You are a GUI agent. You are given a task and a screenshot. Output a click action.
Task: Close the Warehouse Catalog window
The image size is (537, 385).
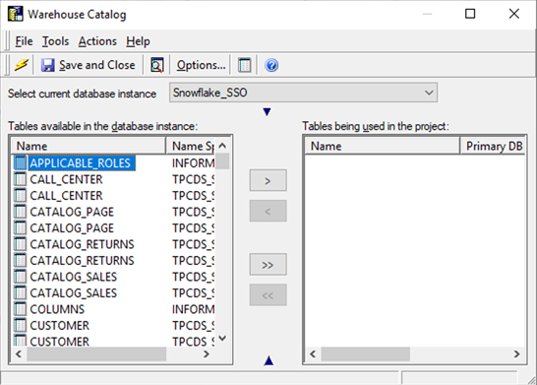(x=514, y=14)
